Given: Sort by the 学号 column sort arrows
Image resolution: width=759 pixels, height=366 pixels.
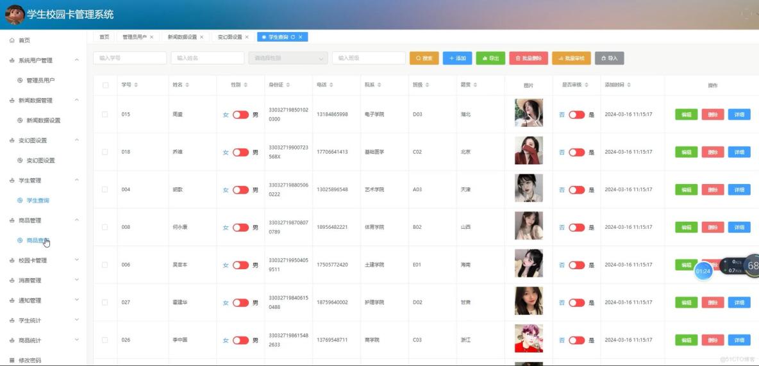Looking at the screenshot, I should pyautogui.click(x=136, y=85).
